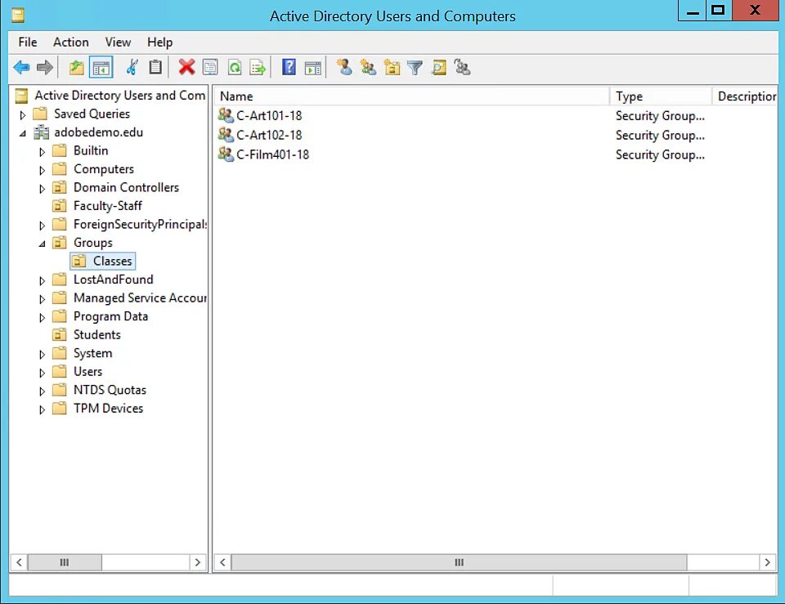Viewport: 785px width, 604px height.
Task: Click the Description column header
Action: click(x=745, y=96)
